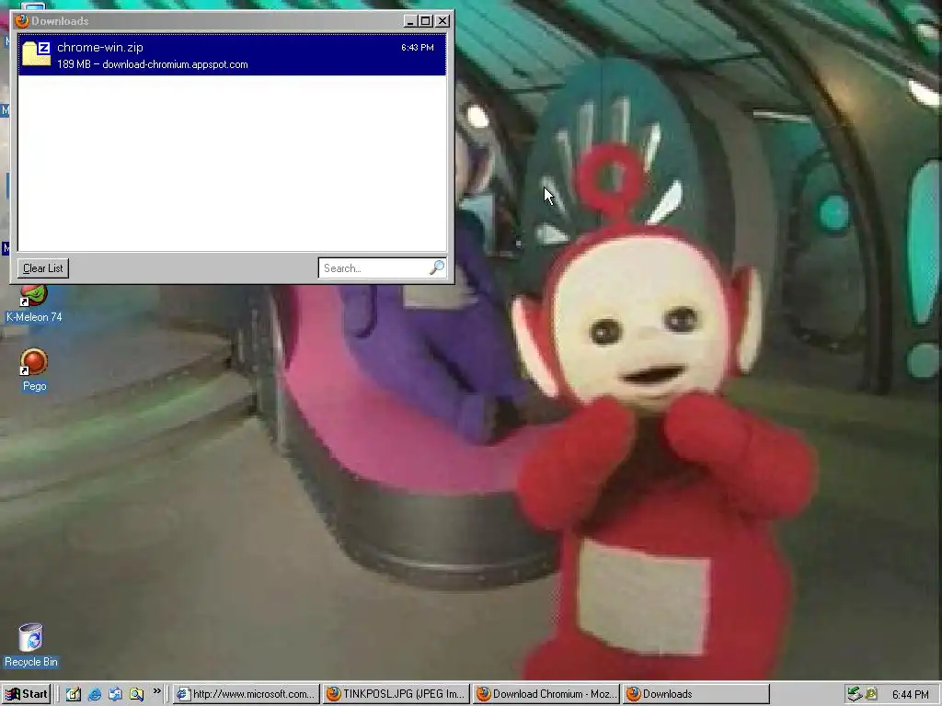
Task: Click the notepad quick launch icon
Action: 74,694
